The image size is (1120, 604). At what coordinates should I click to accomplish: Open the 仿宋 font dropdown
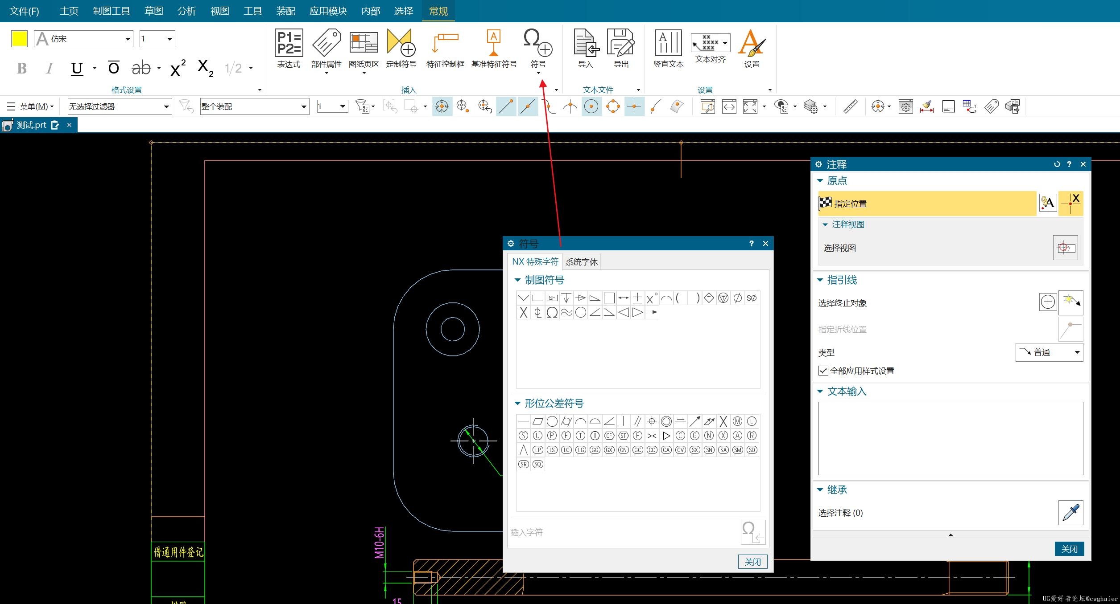[128, 39]
